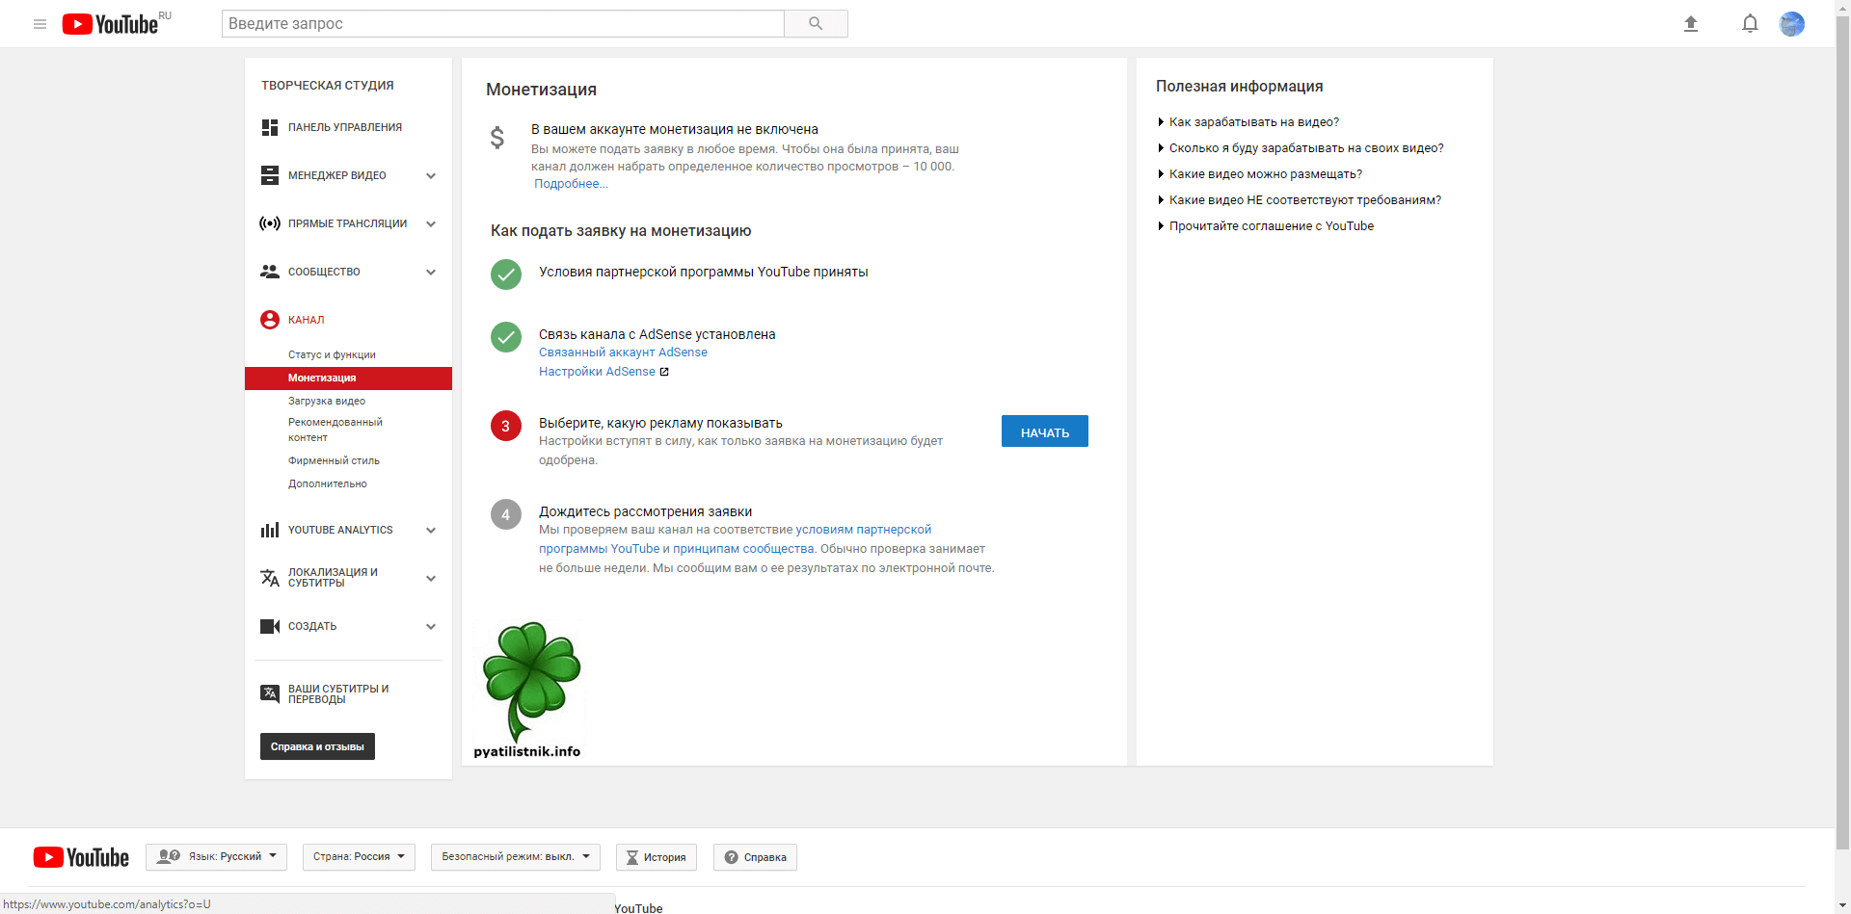The height and width of the screenshot is (914, 1851).
Task: Expand Какие видео НЕ соответствуют требованиям?
Action: 1304,200
